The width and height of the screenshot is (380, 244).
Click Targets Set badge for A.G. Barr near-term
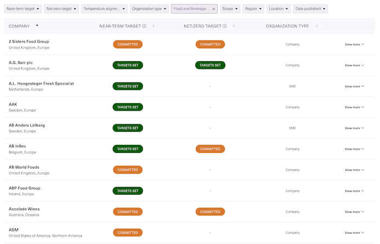click(128, 65)
